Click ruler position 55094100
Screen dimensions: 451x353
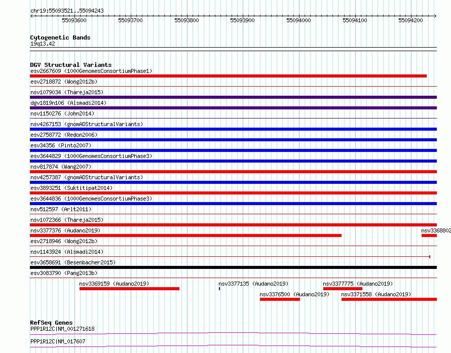pyautogui.click(x=355, y=20)
